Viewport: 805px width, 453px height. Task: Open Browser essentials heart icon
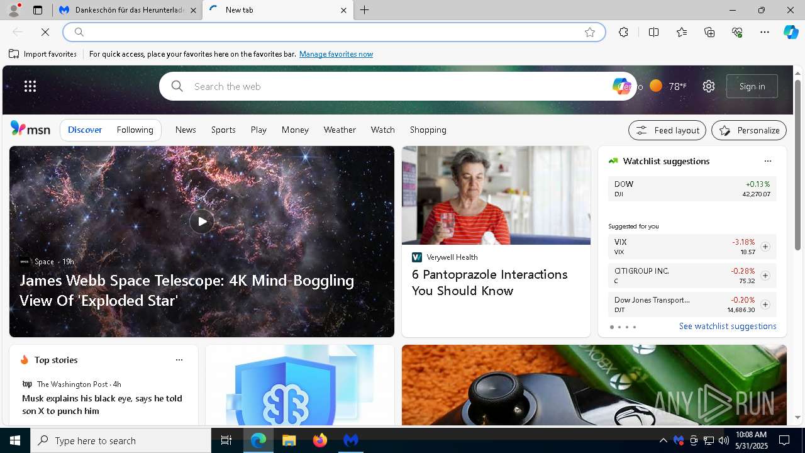(737, 32)
